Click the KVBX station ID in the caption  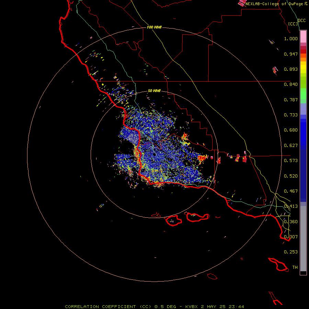coord(191,307)
